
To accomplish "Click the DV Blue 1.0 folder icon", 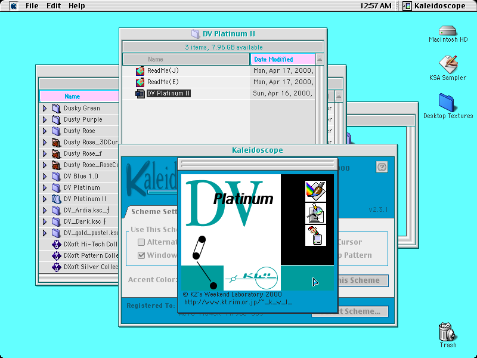I will [x=56, y=176].
